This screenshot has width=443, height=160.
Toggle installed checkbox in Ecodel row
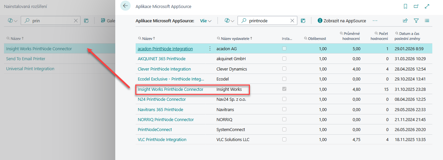284,79
